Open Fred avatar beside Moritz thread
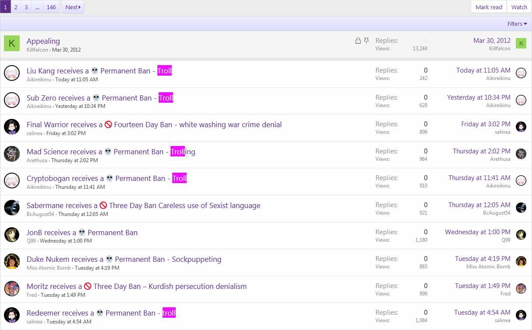 12,288
